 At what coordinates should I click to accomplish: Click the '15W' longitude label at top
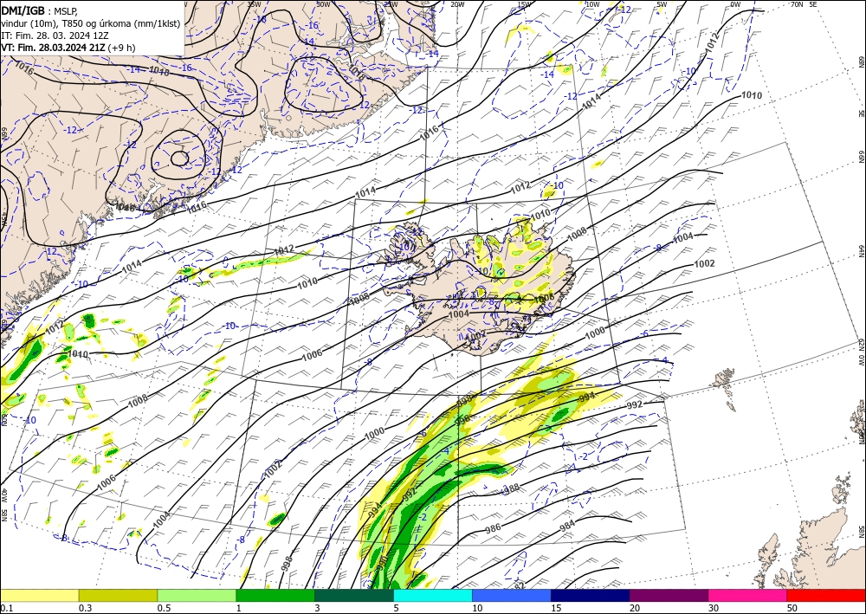pyautogui.click(x=524, y=4)
